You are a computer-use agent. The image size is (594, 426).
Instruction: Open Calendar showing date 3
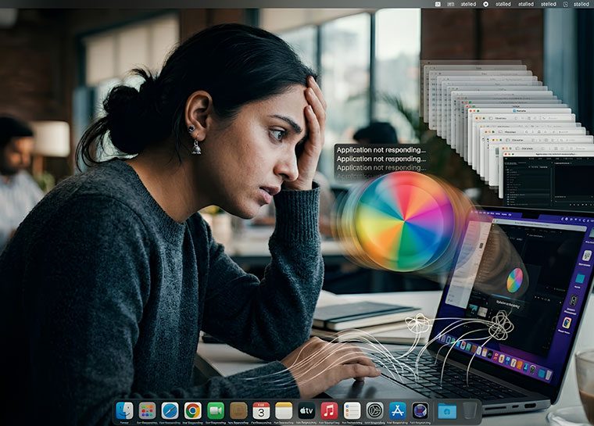click(261, 411)
